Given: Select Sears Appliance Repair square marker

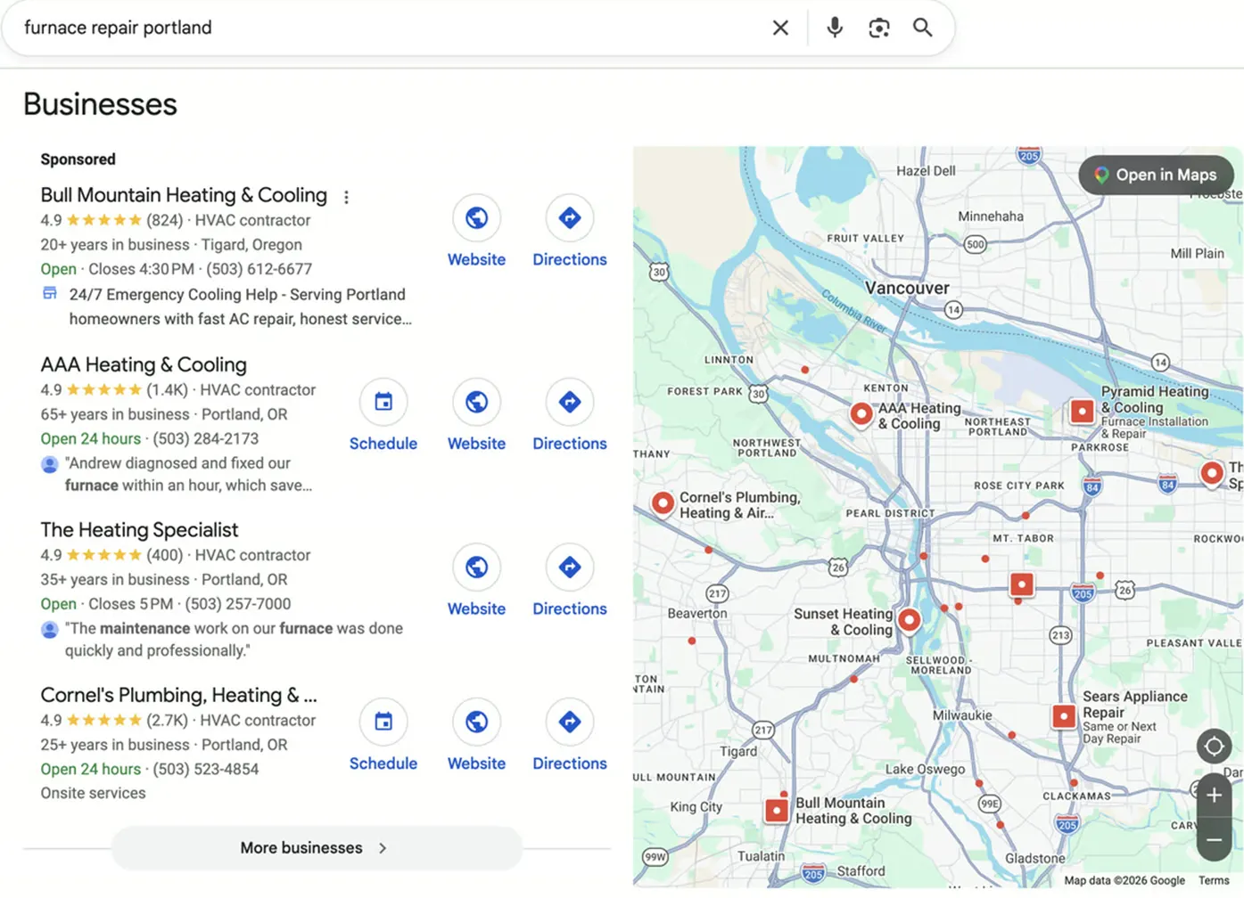Looking at the screenshot, I should (x=1064, y=716).
